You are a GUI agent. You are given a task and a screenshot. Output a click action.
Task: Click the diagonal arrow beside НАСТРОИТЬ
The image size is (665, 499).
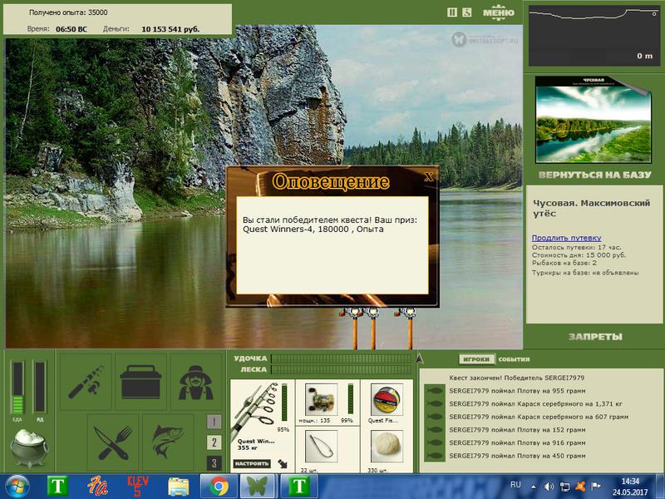pyautogui.click(x=283, y=464)
